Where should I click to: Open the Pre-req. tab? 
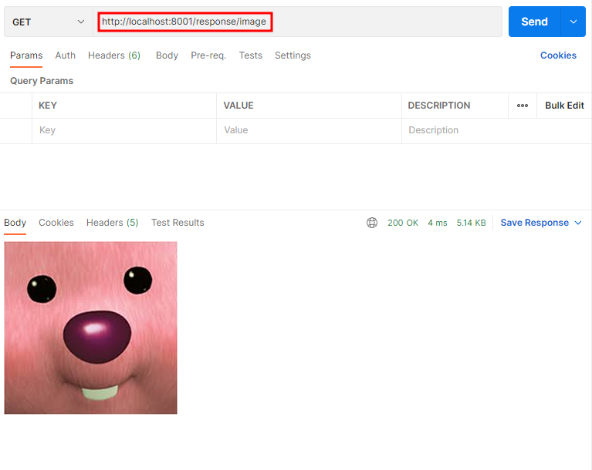(x=208, y=55)
